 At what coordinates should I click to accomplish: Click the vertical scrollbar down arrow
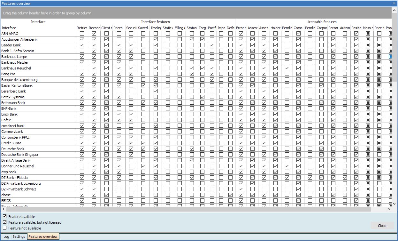pyautogui.click(x=394, y=204)
